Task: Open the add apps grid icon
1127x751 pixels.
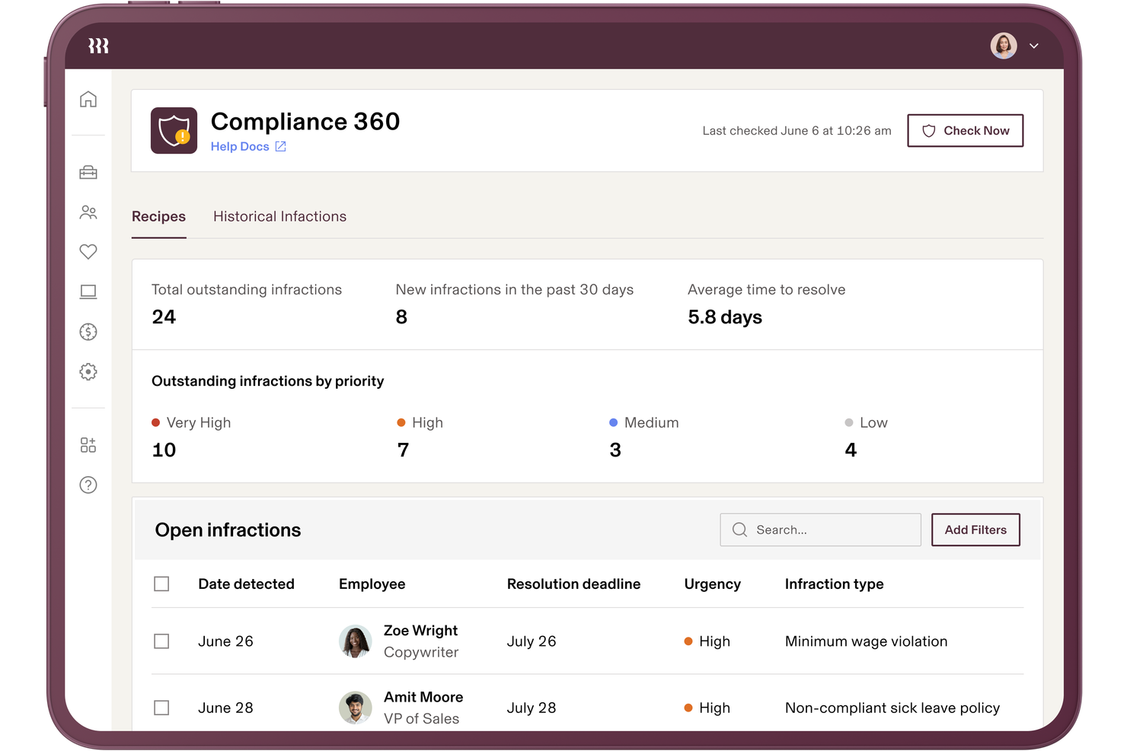Action: (x=88, y=445)
